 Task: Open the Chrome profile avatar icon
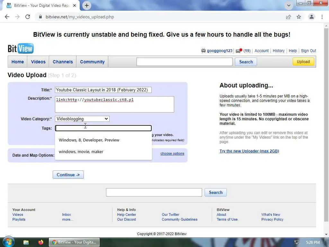click(312, 17)
